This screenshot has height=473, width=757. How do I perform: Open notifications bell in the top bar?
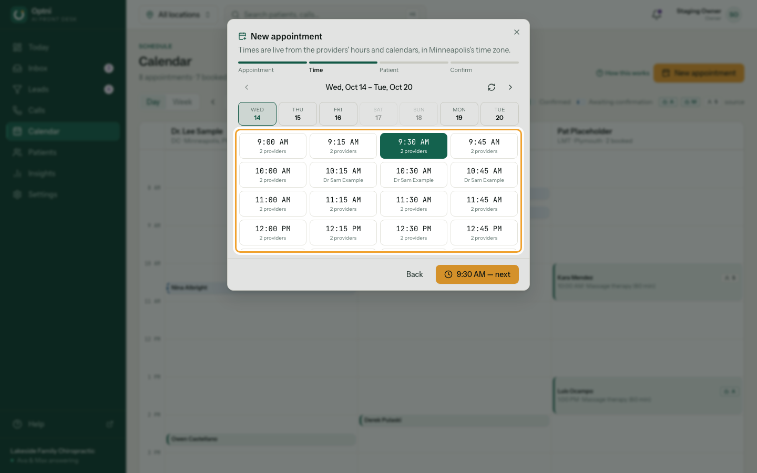click(657, 15)
